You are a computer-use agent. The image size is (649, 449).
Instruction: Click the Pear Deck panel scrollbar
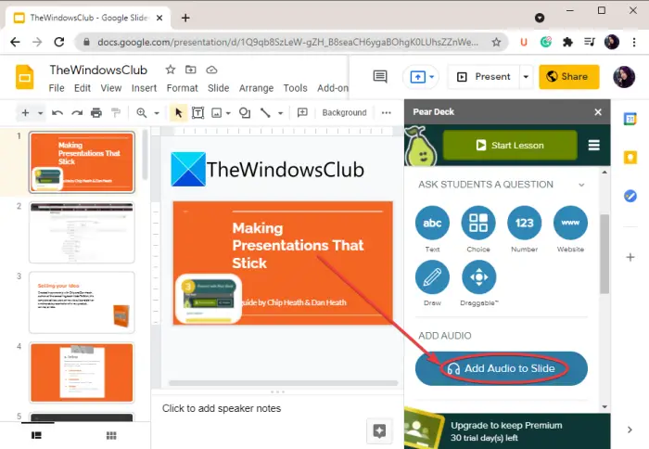604,253
